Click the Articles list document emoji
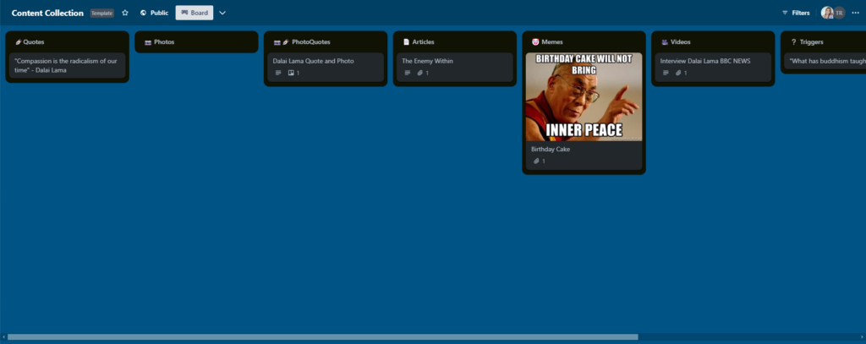This screenshot has height=344, width=866. point(407,42)
